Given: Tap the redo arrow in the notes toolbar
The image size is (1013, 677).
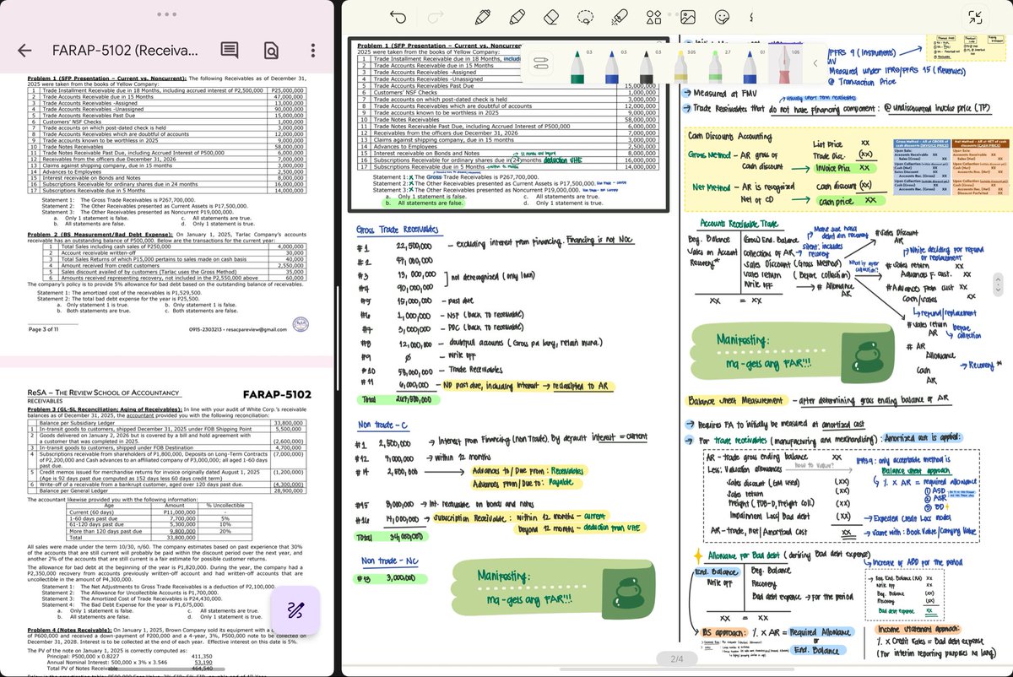Looking at the screenshot, I should pyautogui.click(x=436, y=17).
